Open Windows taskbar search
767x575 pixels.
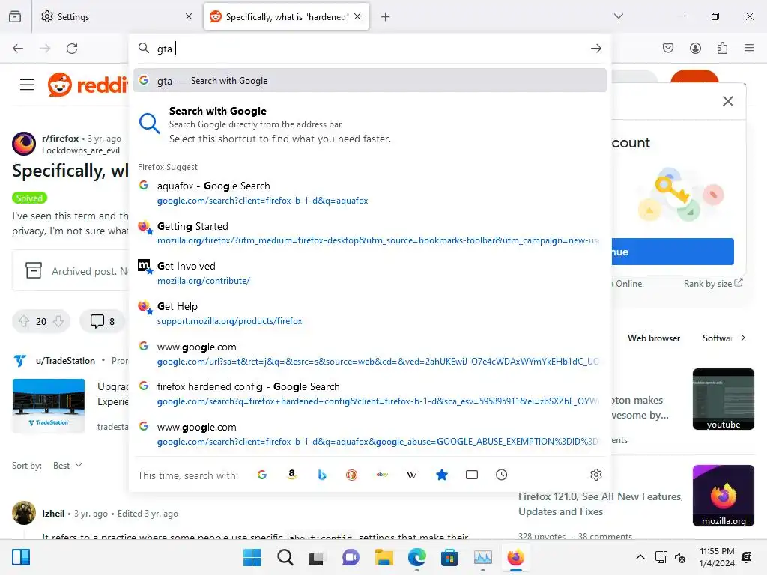[285, 557]
